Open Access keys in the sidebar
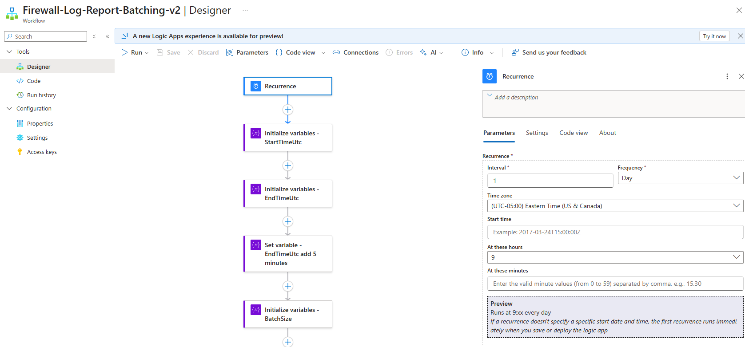Image resolution: width=745 pixels, height=347 pixels. (42, 152)
